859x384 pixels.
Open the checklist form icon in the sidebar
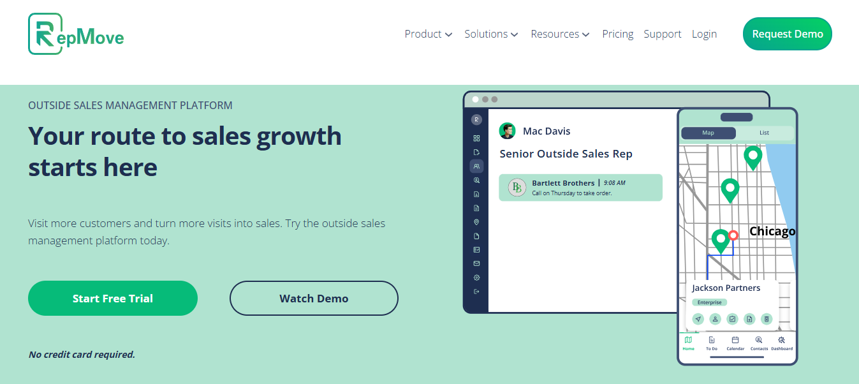click(x=476, y=249)
